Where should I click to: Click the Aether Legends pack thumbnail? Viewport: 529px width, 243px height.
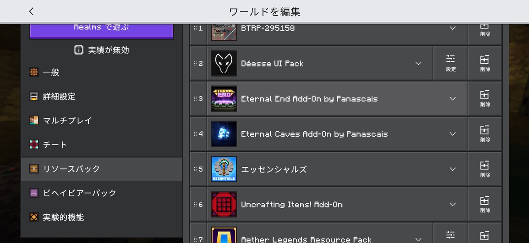224,235
